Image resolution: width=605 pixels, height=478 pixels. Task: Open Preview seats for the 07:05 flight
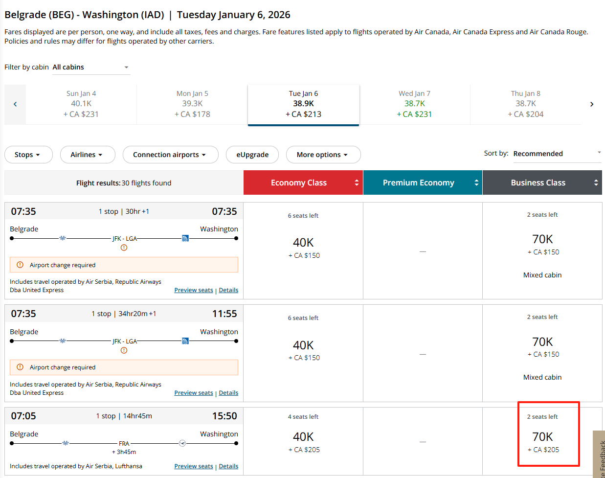(194, 466)
